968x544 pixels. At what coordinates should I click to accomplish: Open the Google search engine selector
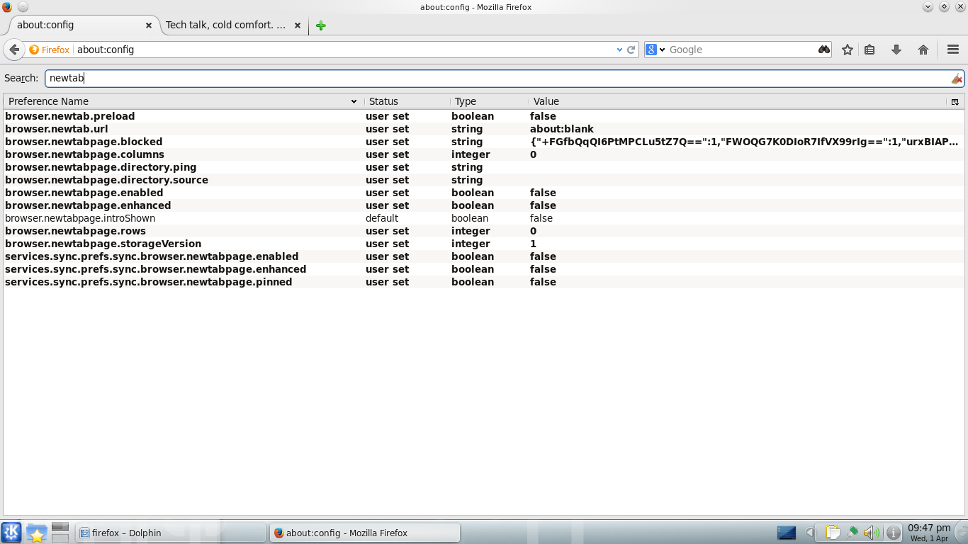655,50
